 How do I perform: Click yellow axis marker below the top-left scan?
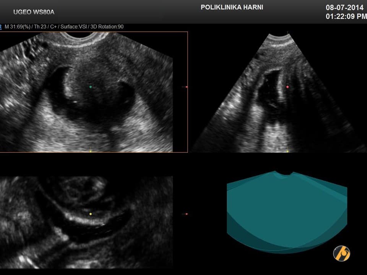(x=91, y=150)
